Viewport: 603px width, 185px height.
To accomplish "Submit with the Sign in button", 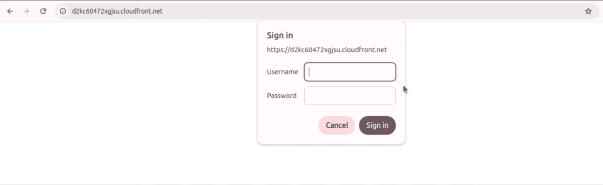I will (377, 125).
